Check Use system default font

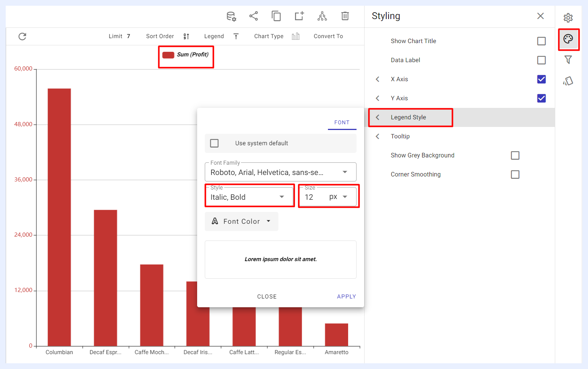[x=215, y=143]
